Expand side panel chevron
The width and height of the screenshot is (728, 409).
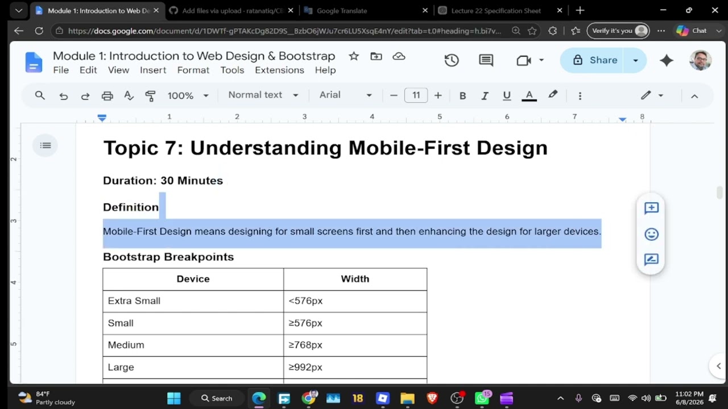point(718,366)
